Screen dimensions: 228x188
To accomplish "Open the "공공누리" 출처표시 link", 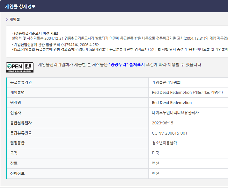I will pos(127,65).
